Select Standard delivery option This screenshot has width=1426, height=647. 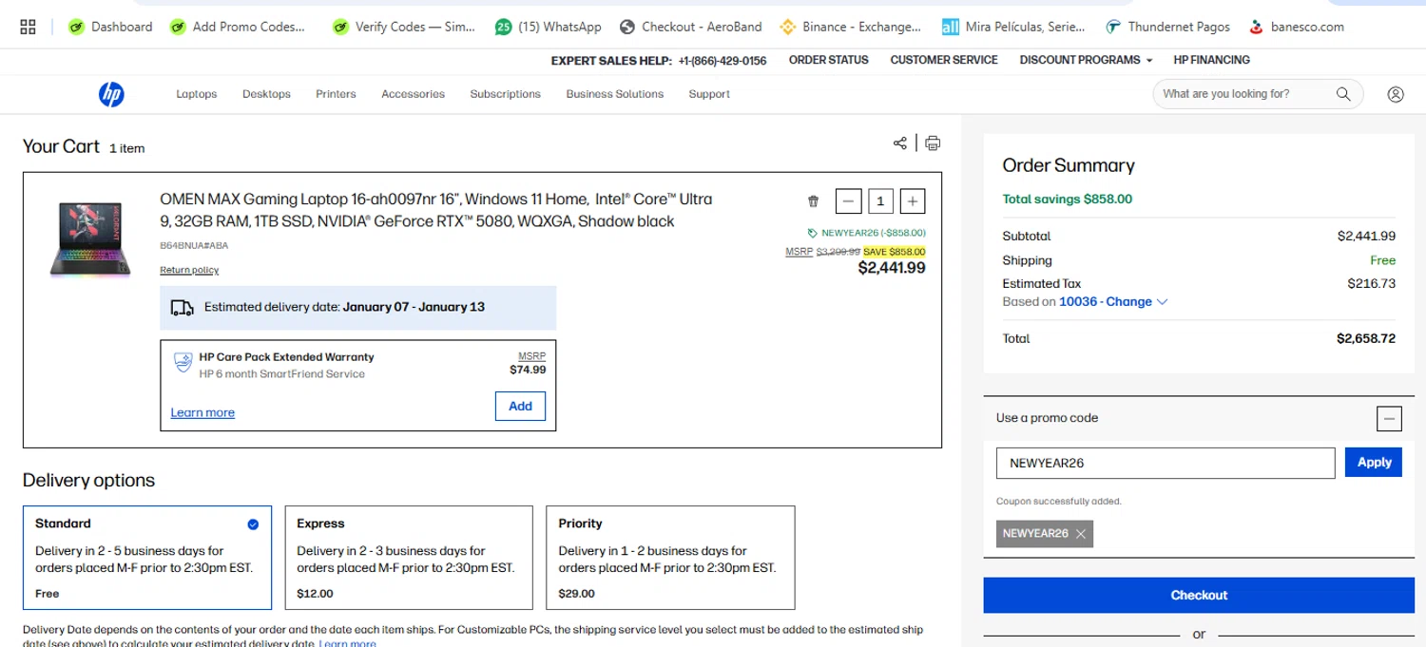coord(147,558)
